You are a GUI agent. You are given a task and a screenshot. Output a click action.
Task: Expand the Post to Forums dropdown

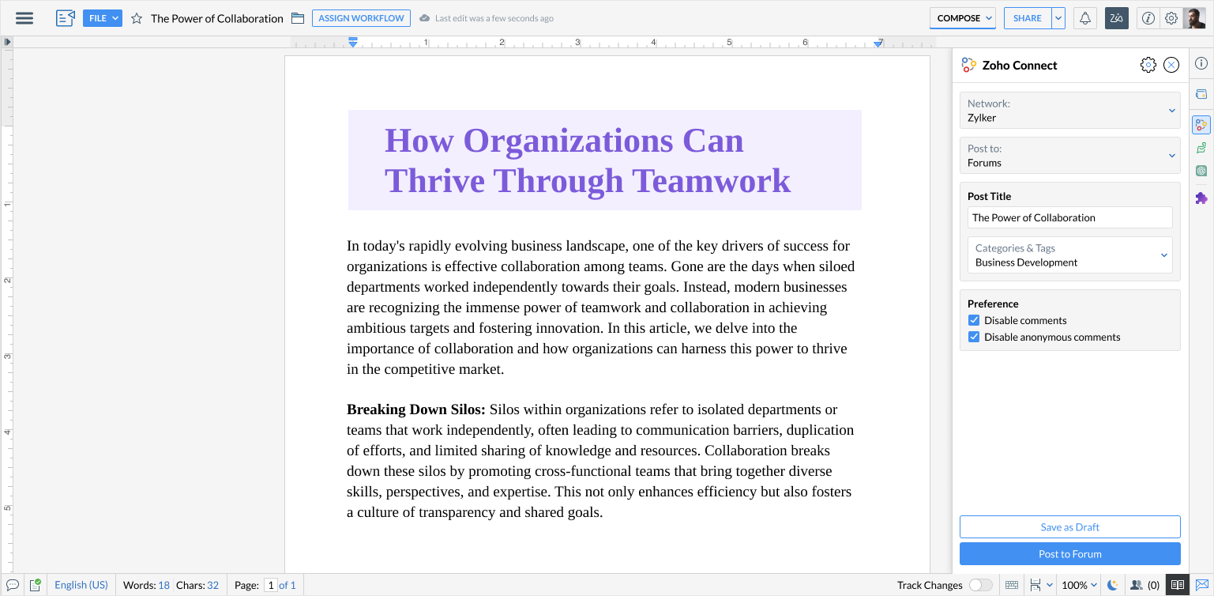[1070, 156]
